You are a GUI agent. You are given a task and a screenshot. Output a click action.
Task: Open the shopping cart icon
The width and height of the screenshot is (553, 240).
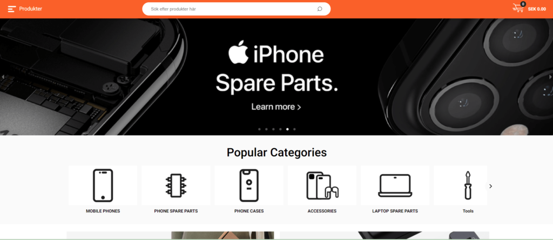pos(518,8)
